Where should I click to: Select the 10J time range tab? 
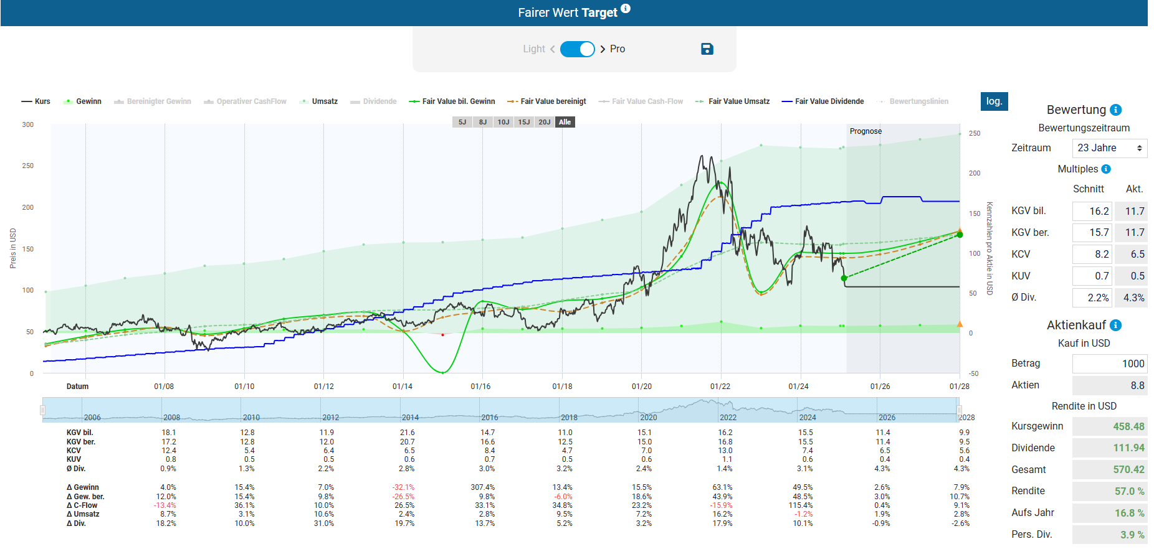[x=503, y=122]
